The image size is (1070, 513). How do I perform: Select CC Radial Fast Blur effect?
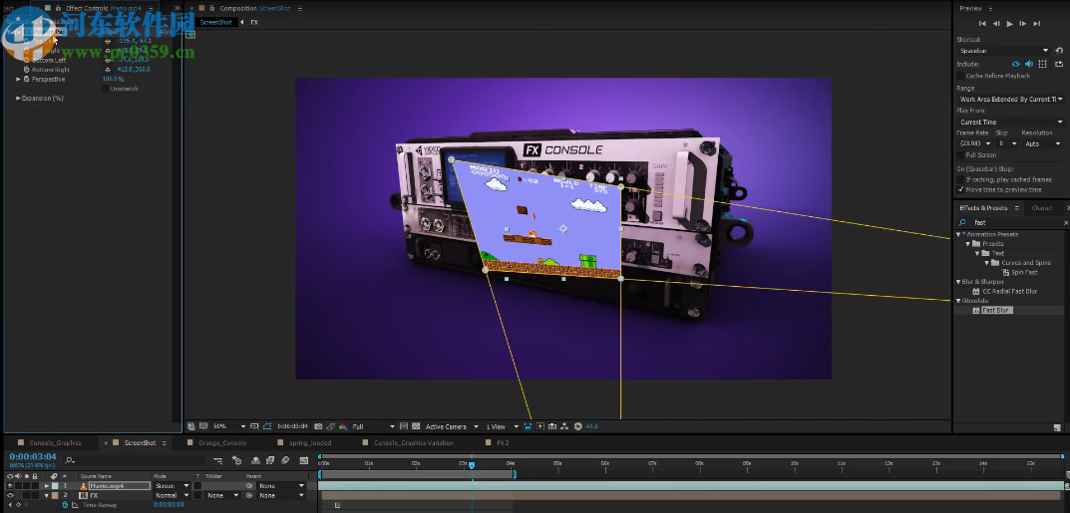click(x=1009, y=291)
